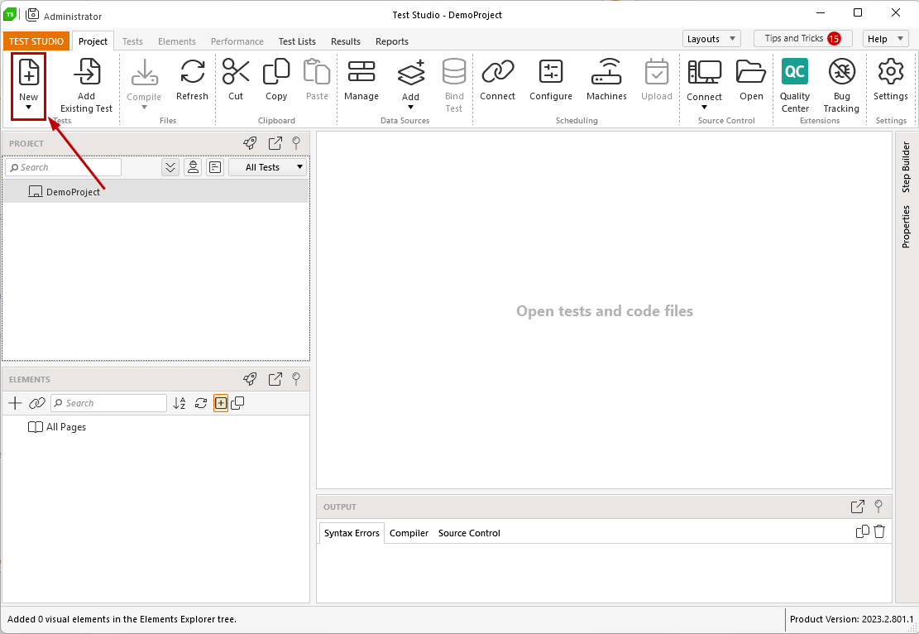Click Add data source icon
Viewport: 919px width, 634px height.
411,73
